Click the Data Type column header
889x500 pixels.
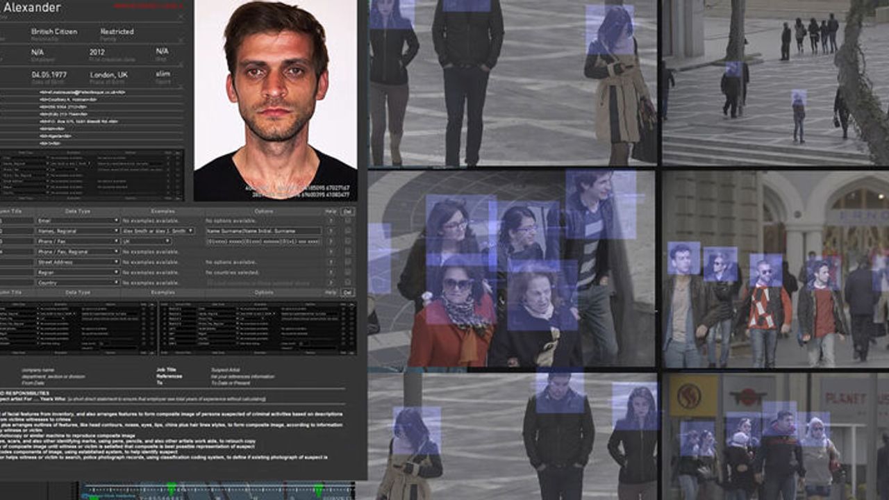(x=78, y=211)
